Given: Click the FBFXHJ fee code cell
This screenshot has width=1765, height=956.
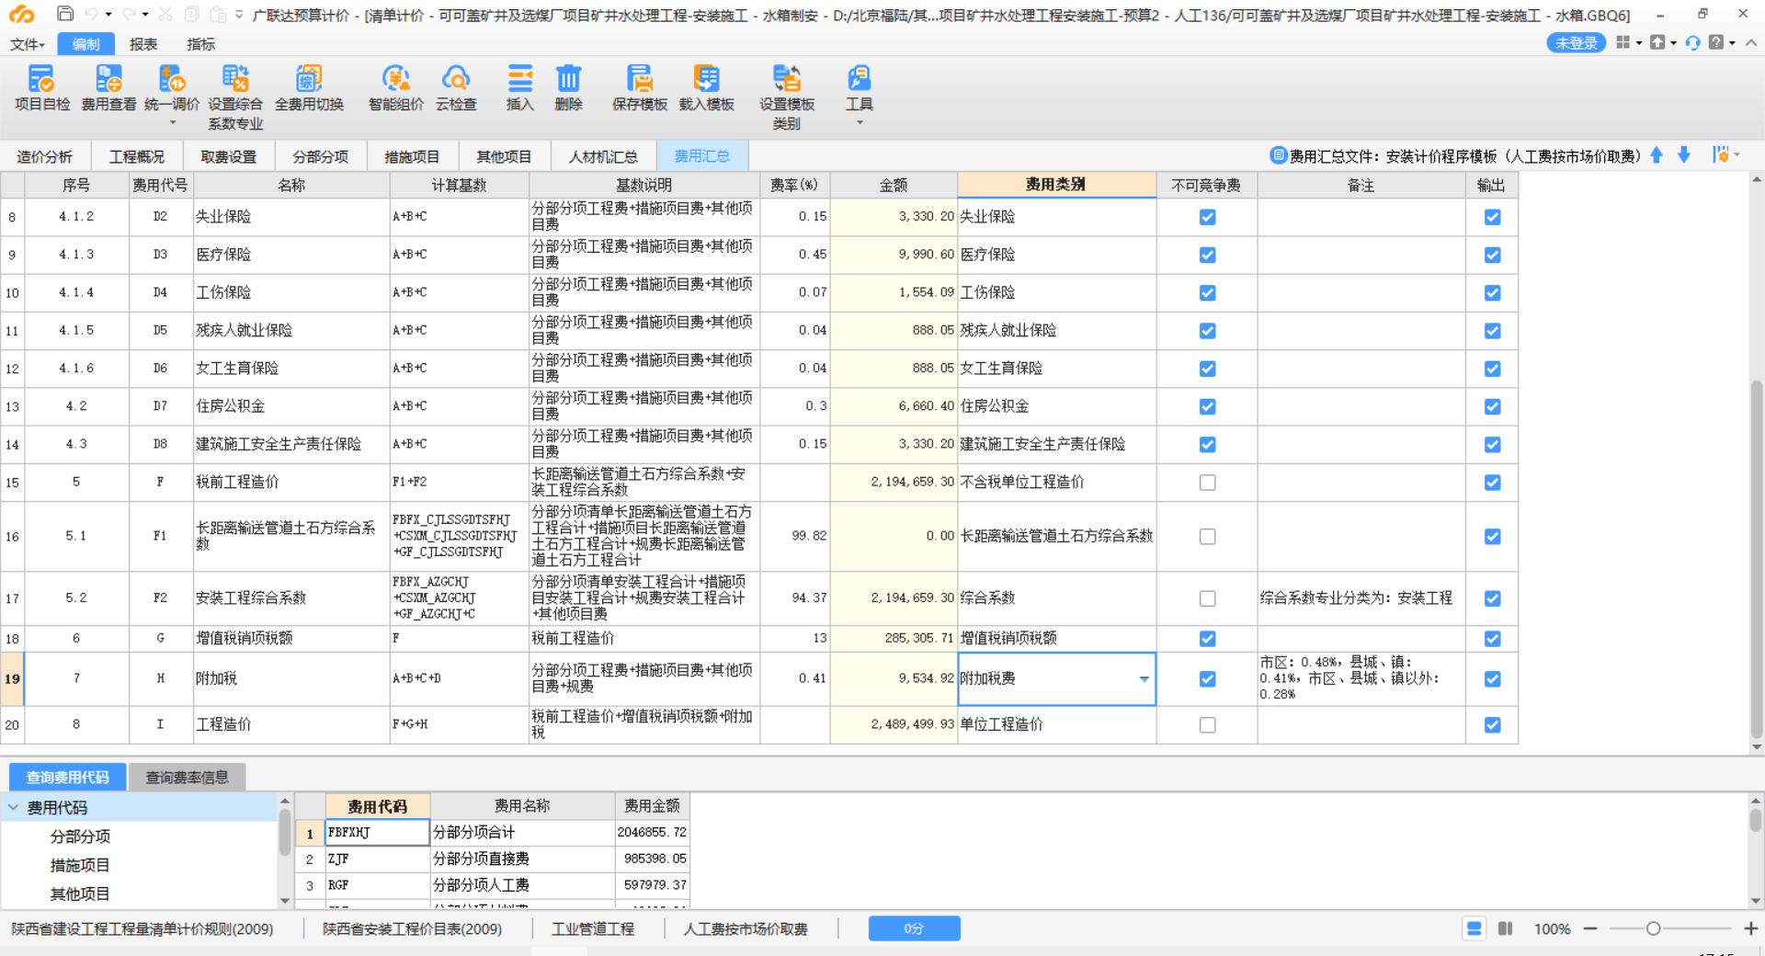Looking at the screenshot, I should (x=377, y=832).
